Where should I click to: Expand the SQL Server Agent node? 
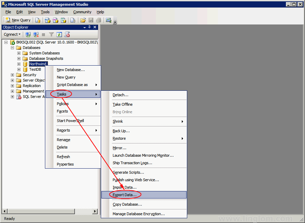coord(13,97)
